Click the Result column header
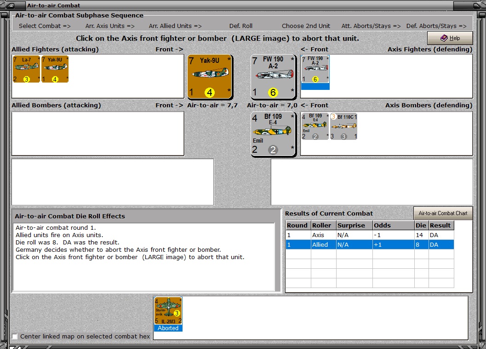The width and height of the screenshot is (486, 349). [441, 225]
